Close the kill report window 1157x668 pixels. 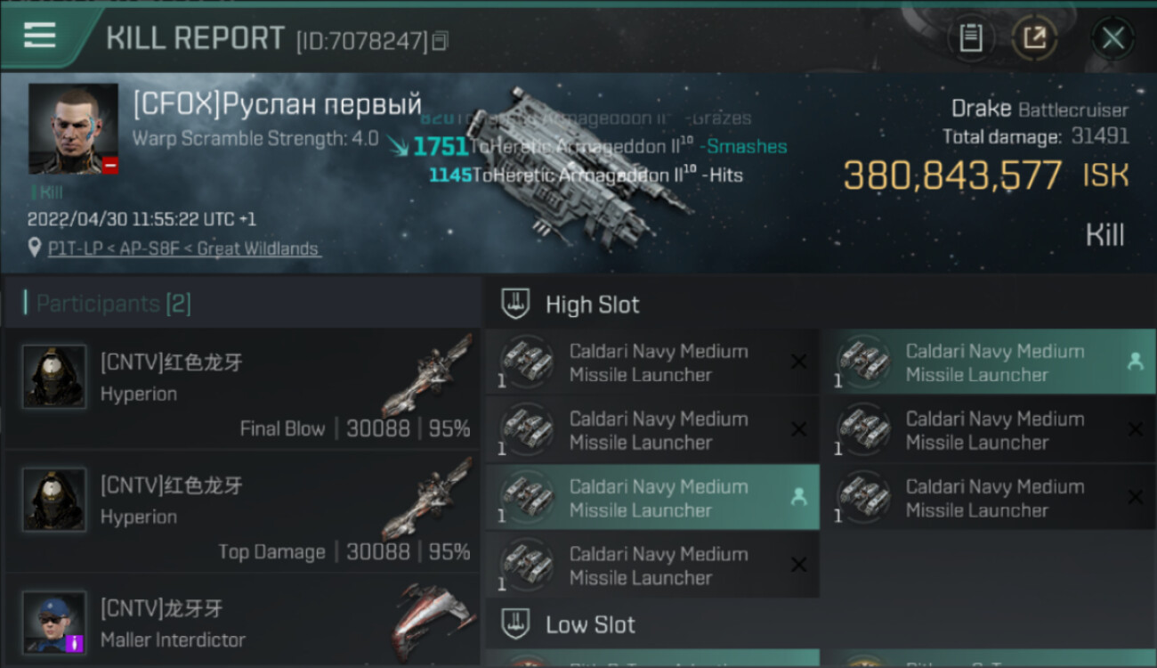(x=1112, y=37)
